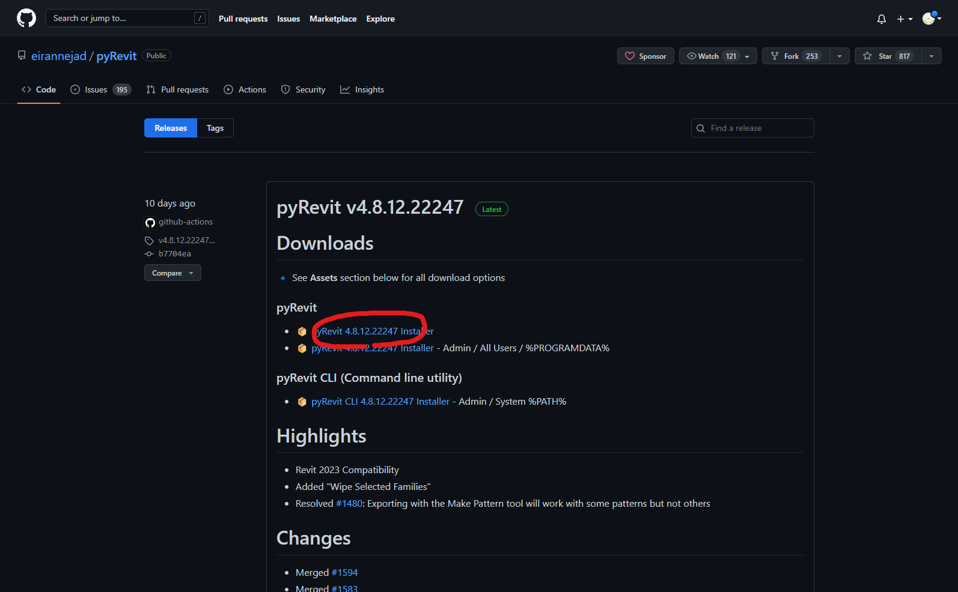Click the Issues count badge 195
The image size is (958, 592).
(122, 89)
